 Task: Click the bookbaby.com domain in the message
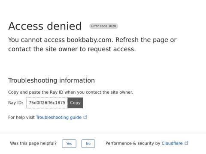[89, 40]
